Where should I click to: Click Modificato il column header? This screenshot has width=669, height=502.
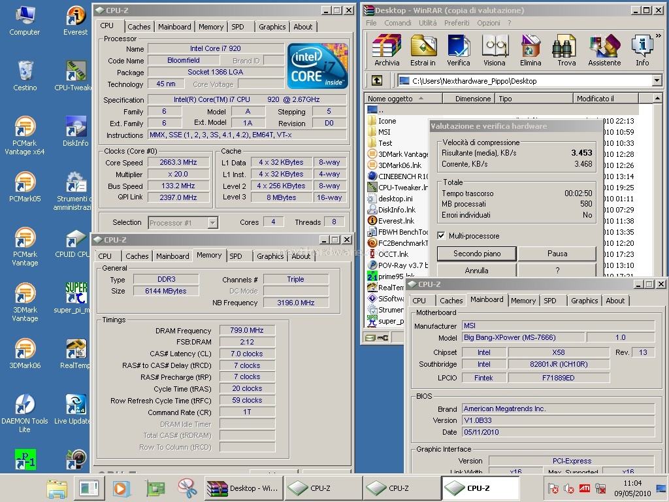[605, 99]
